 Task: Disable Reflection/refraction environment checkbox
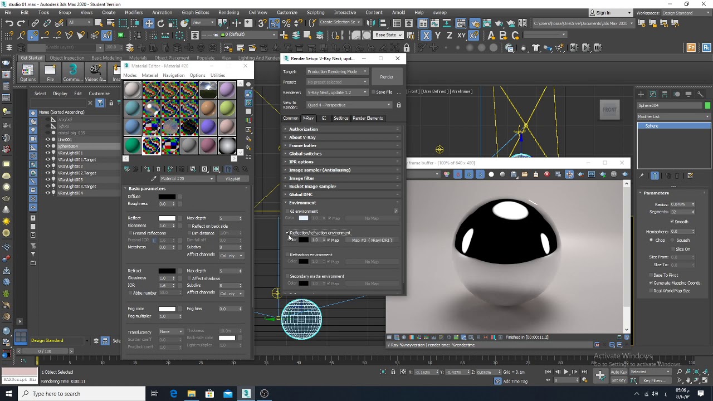click(287, 233)
